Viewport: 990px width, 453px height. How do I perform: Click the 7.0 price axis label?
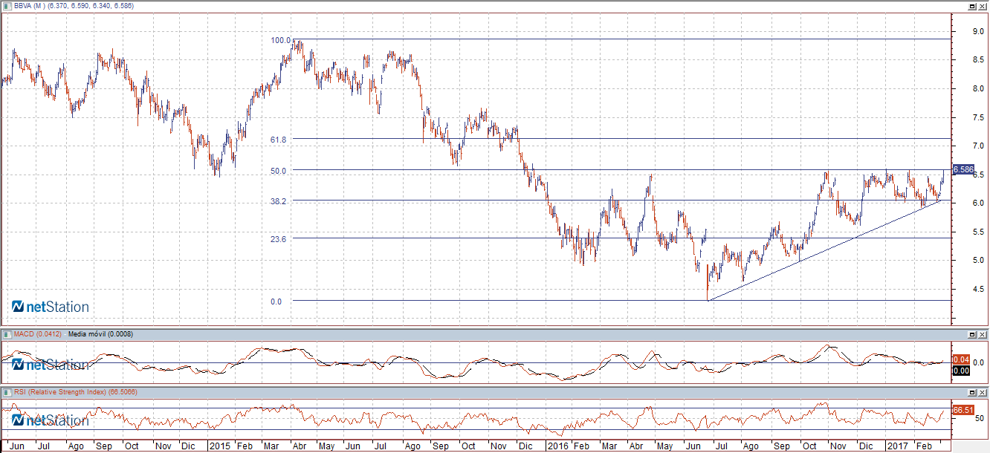click(x=979, y=146)
